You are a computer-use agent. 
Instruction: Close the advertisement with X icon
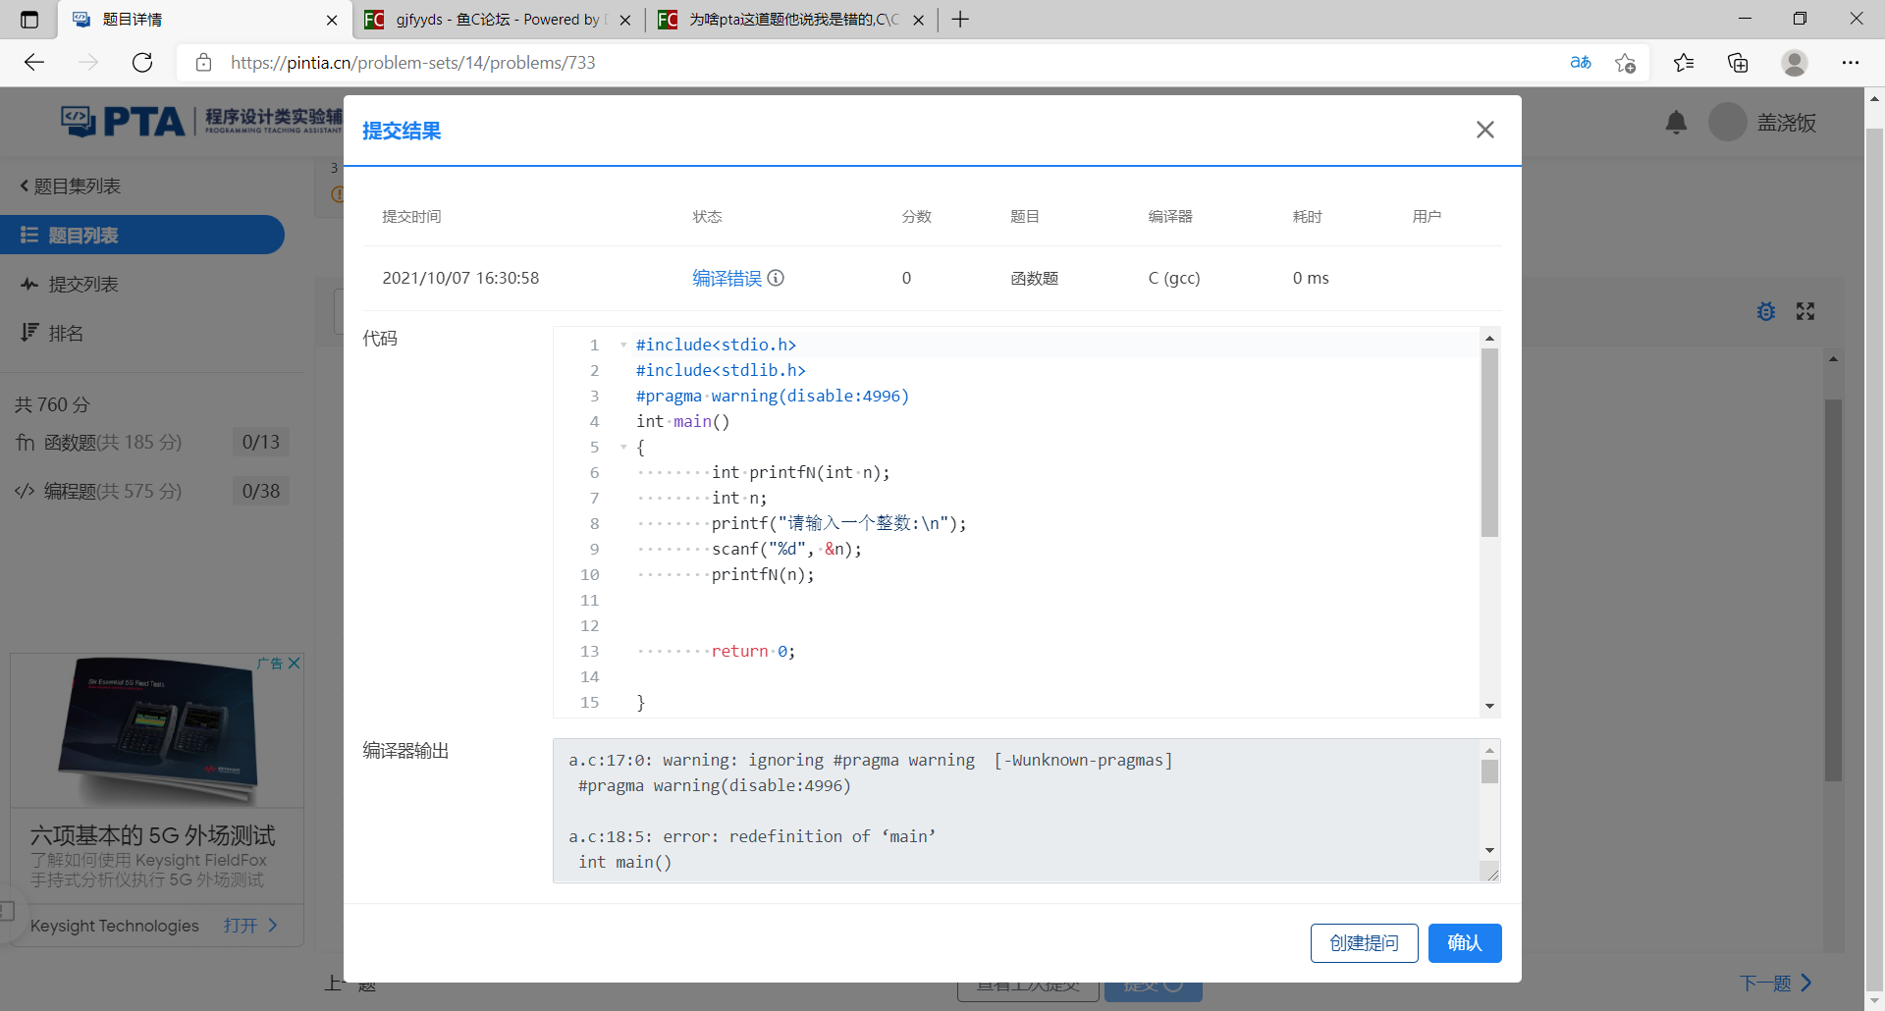click(x=294, y=664)
